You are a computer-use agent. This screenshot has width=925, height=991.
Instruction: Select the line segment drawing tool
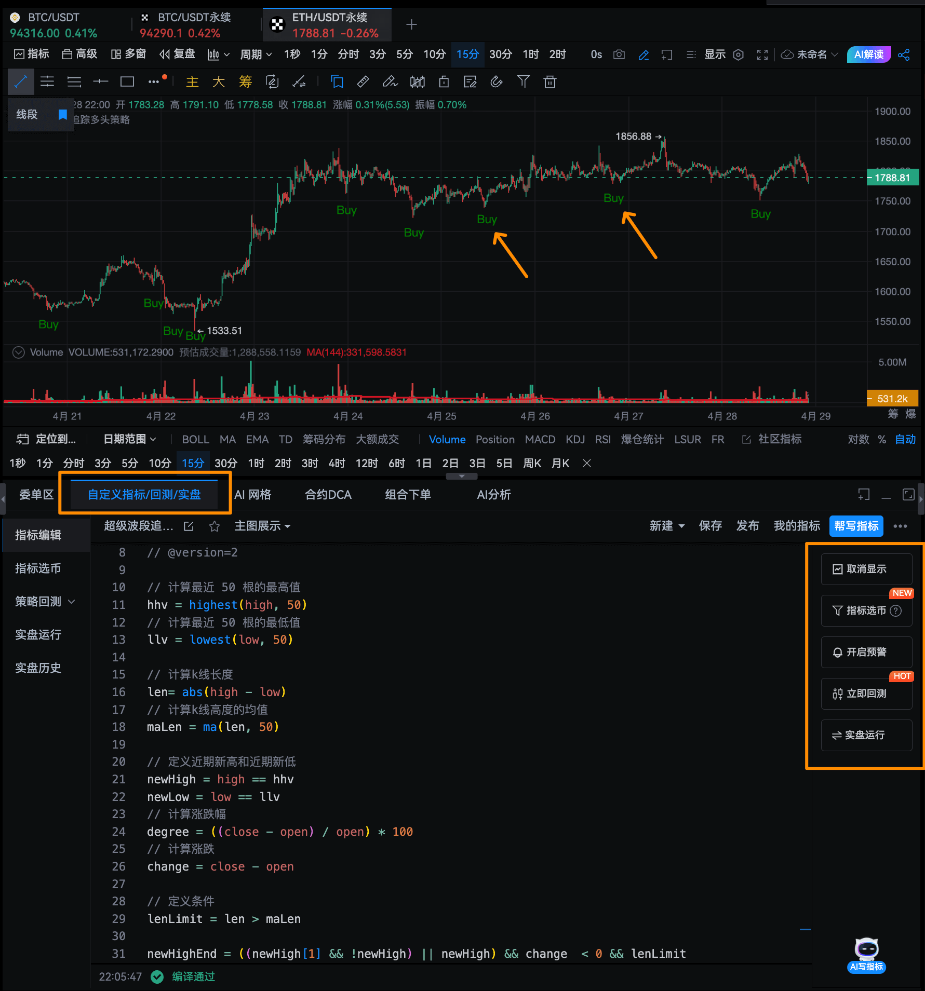click(x=21, y=82)
